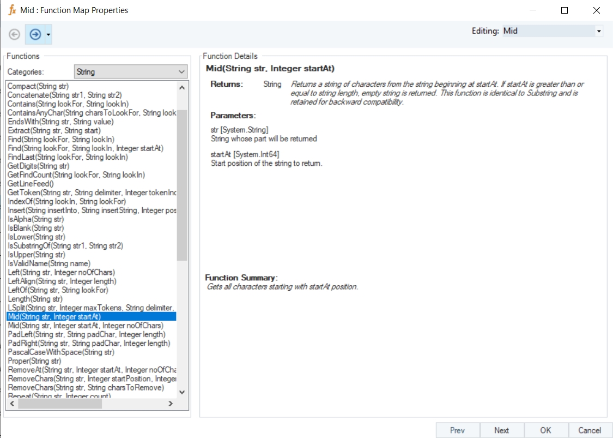Image resolution: width=613 pixels, height=438 pixels.
Task: Click the fx function icon in title bar
Action: [11, 10]
